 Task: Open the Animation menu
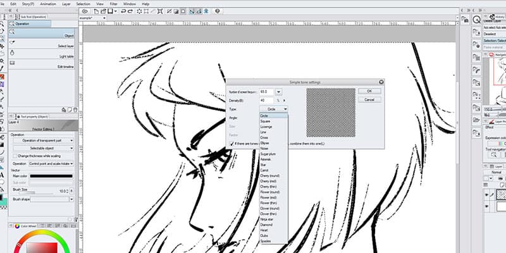[48, 4]
